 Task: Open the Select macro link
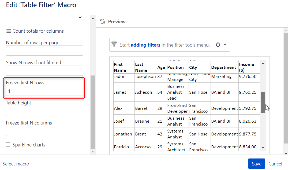tap(16, 164)
